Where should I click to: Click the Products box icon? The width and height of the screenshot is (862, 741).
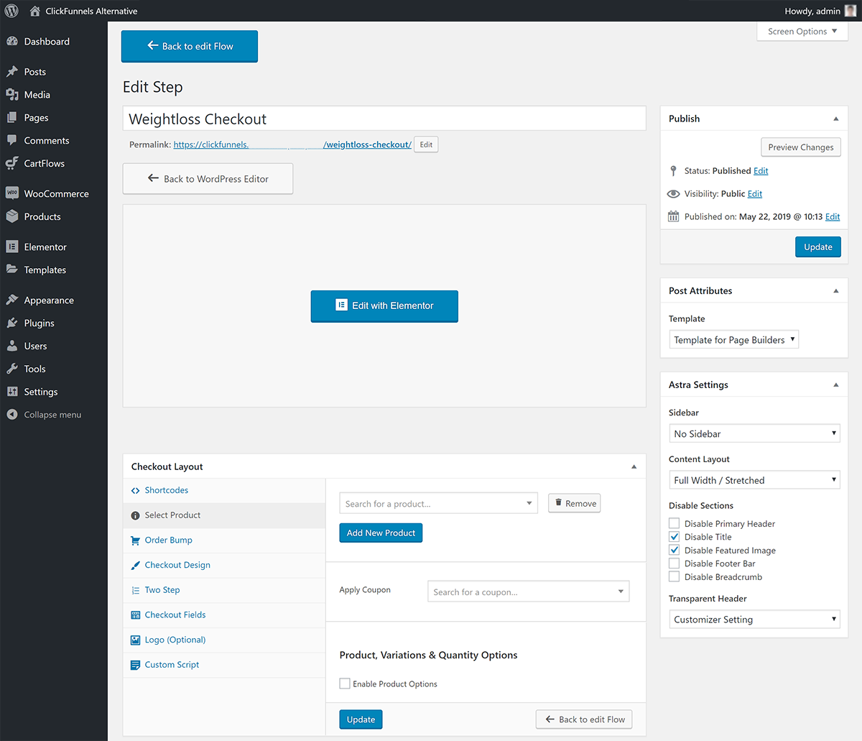coord(12,217)
